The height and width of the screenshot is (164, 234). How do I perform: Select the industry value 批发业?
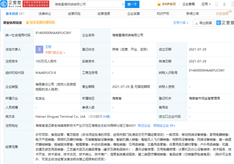tap(40, 99)
